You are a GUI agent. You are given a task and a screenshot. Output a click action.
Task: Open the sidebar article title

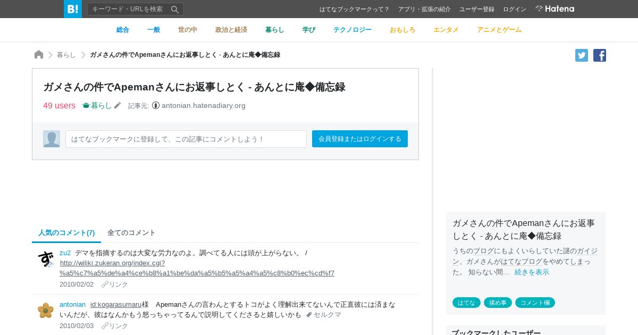(524, 229)
